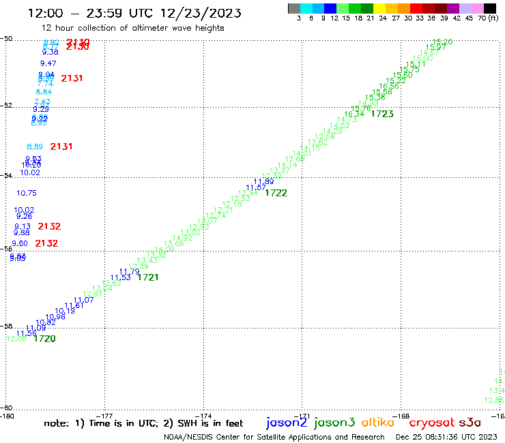Click the 11.56 wave height value

click(27, 333)
